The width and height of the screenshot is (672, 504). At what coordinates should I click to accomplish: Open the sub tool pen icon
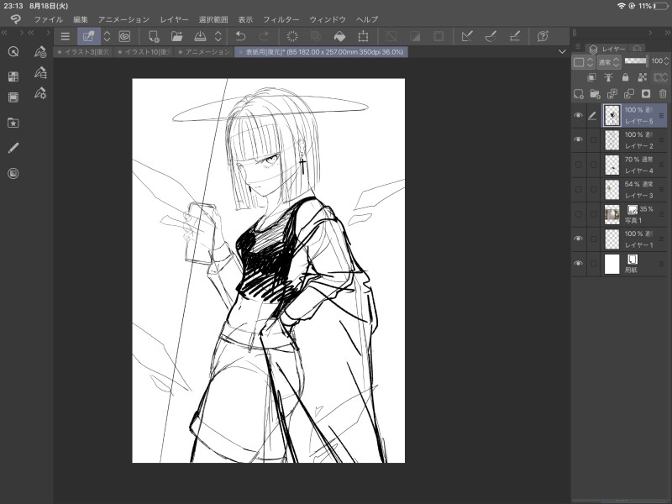point(40,52)
